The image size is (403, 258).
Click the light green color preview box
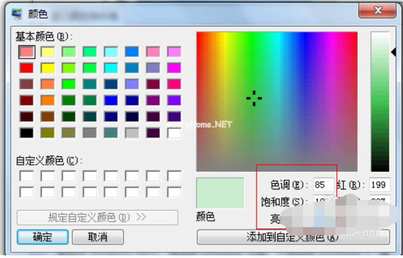pyautogui.click(x=220, y=193)
